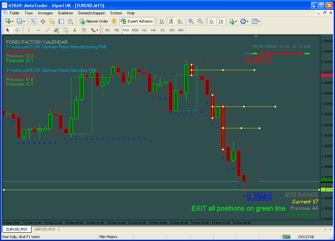335x241 pixels.
Task: Select text tool A
Action: click(75, 30)
